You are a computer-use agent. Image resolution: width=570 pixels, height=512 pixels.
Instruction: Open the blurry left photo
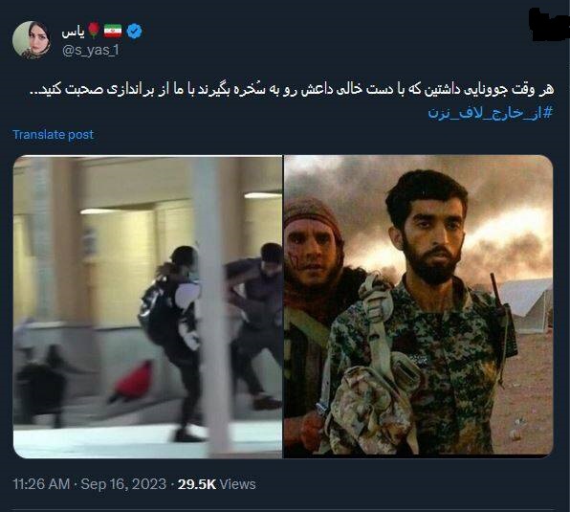point(147,306)
